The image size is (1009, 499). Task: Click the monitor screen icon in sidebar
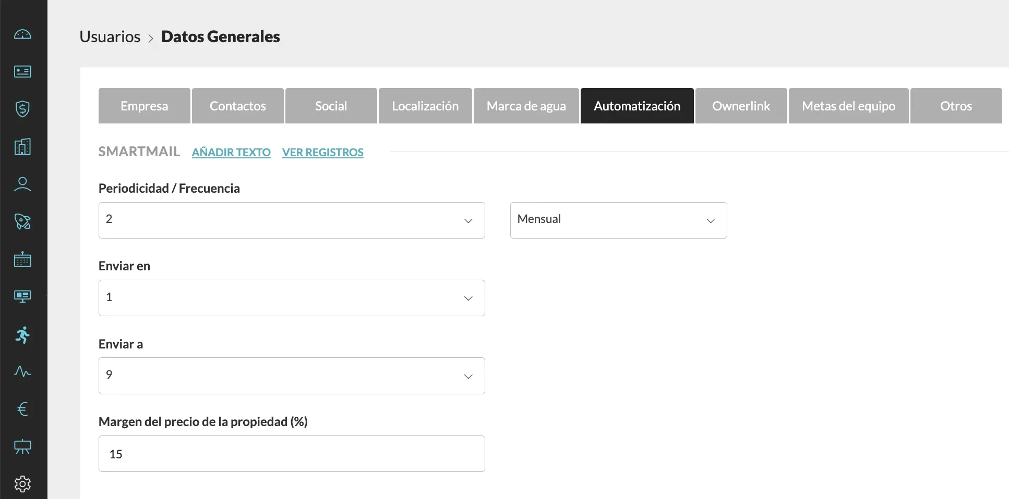pyautogui.click(x=22, y=296)
